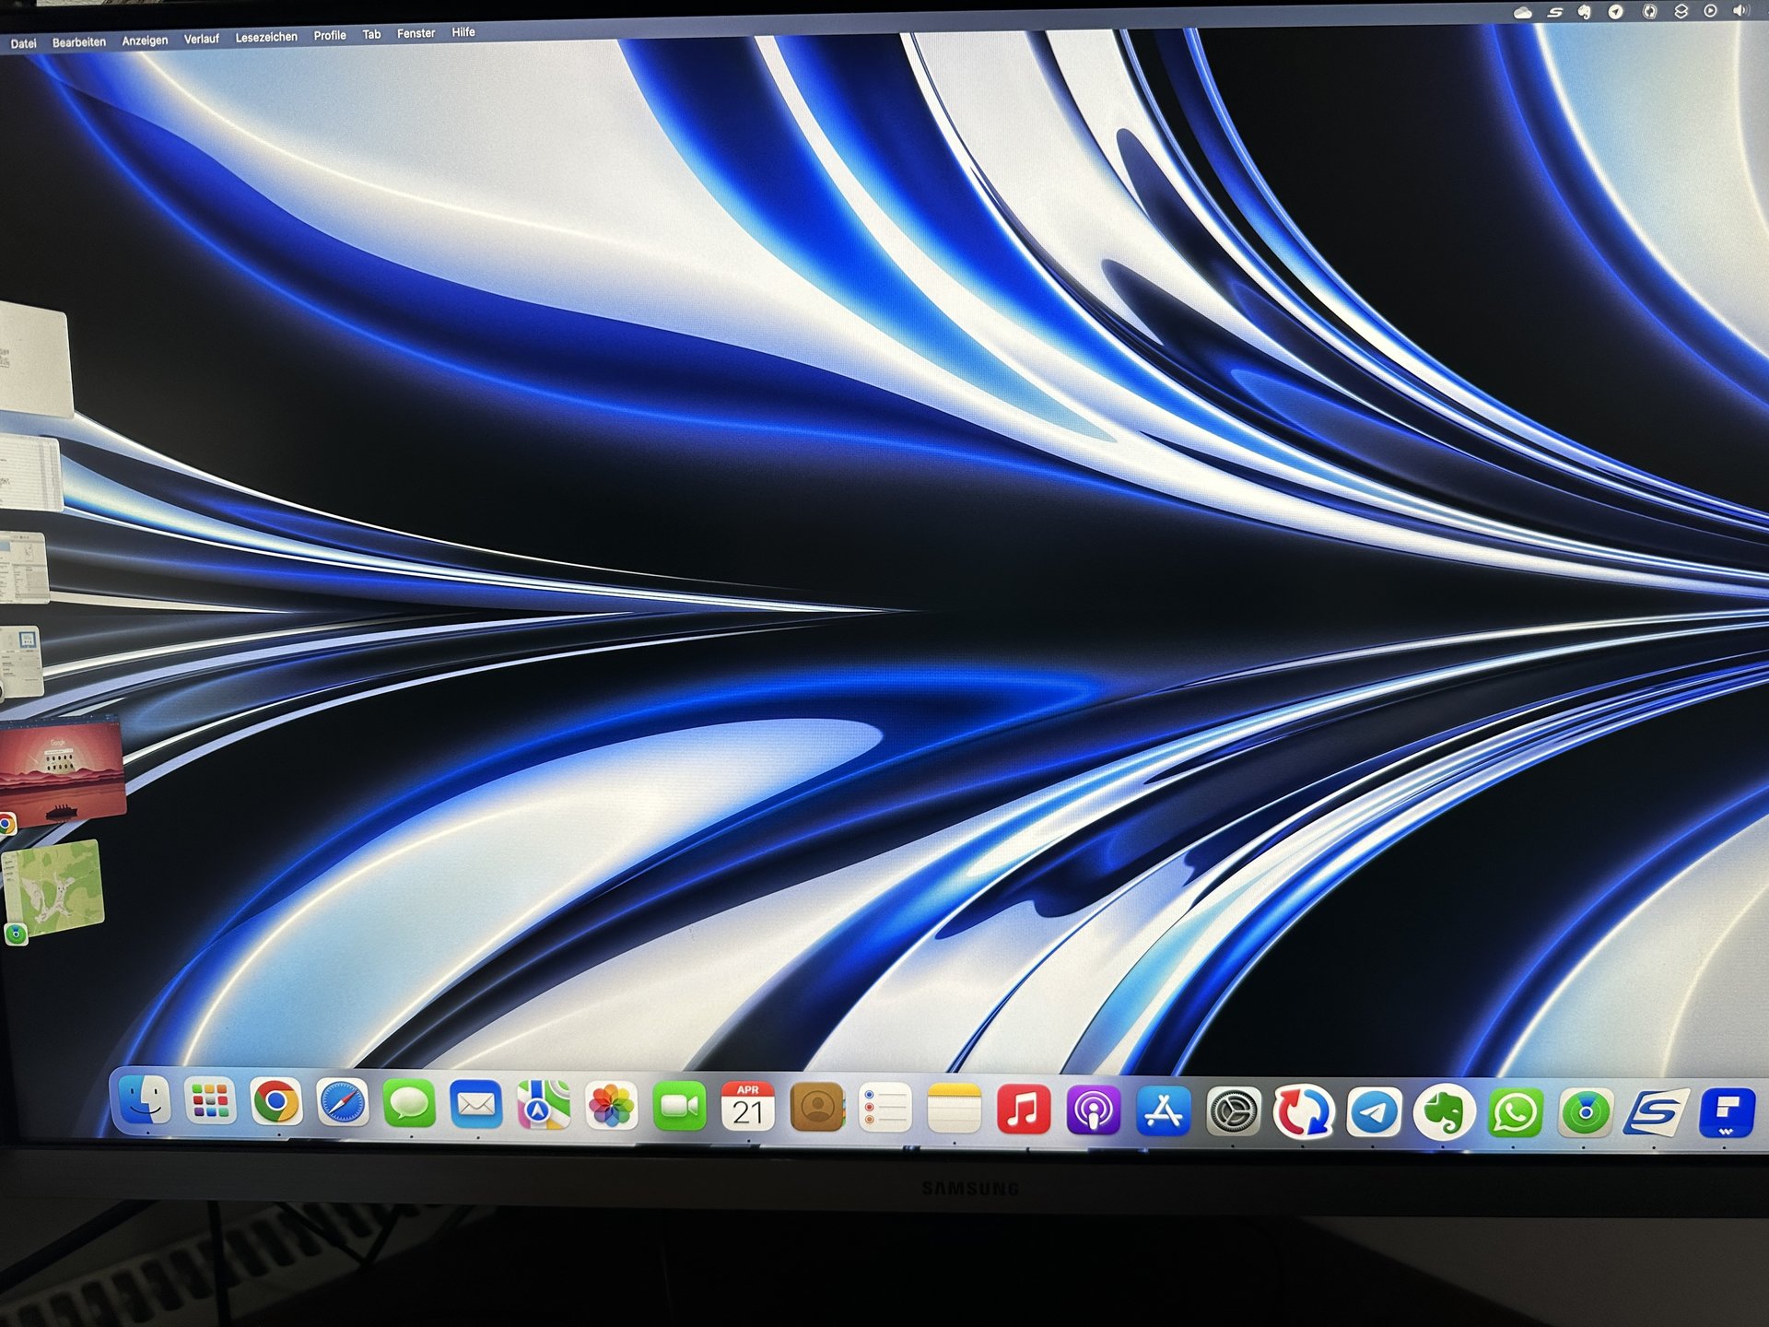Open Evernote from the Dock

click(1444, 1114)
